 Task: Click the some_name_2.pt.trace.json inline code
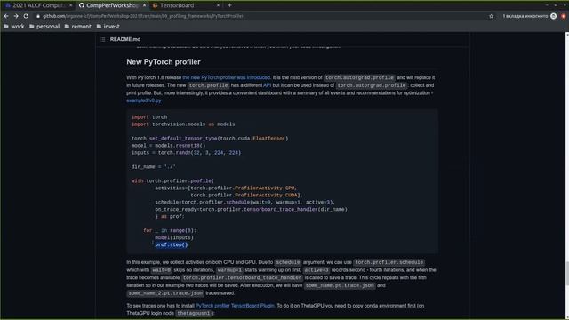[x=165, y=293]
